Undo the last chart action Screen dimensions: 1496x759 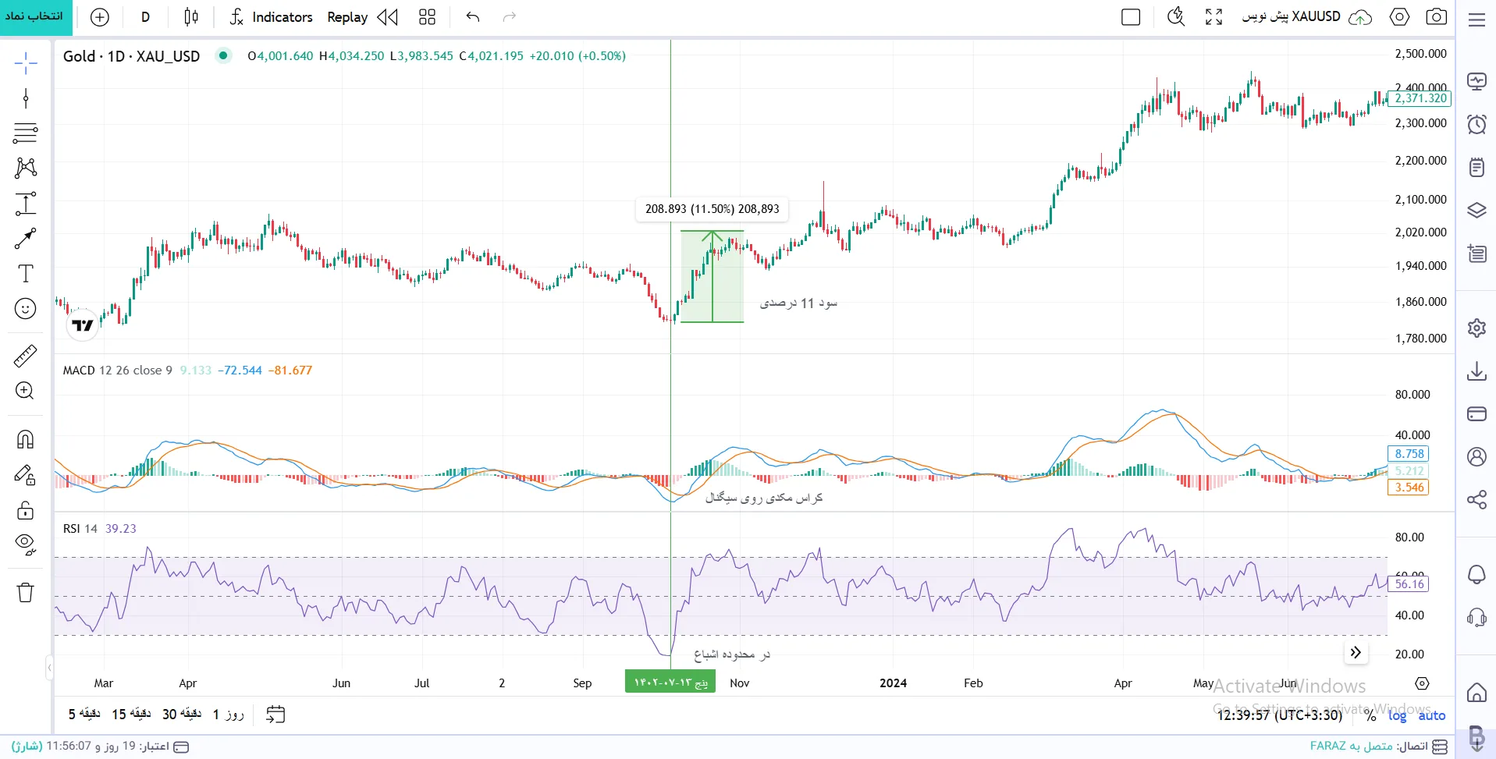(x=473, y=17)
